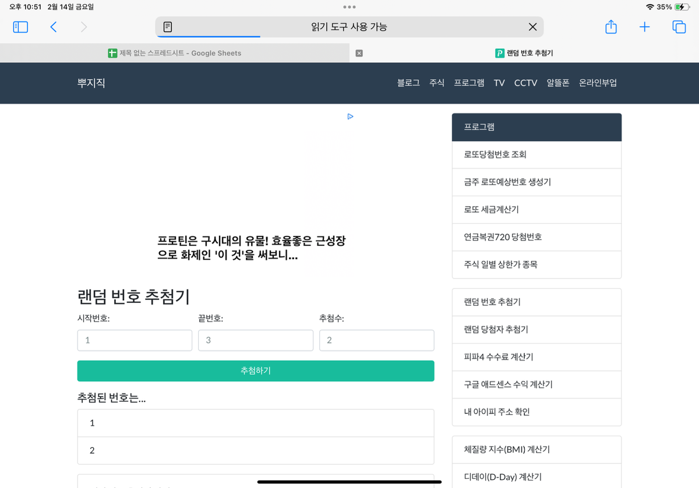Tap the 뿌지직 site logo

coord(91,83)
